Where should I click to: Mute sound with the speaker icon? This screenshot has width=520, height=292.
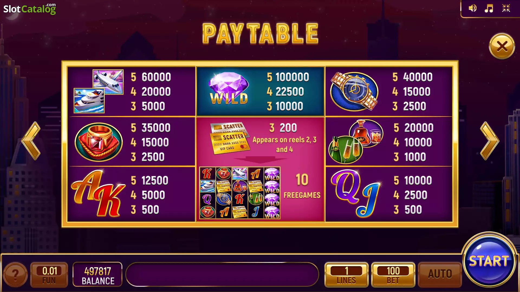[473, 8]
